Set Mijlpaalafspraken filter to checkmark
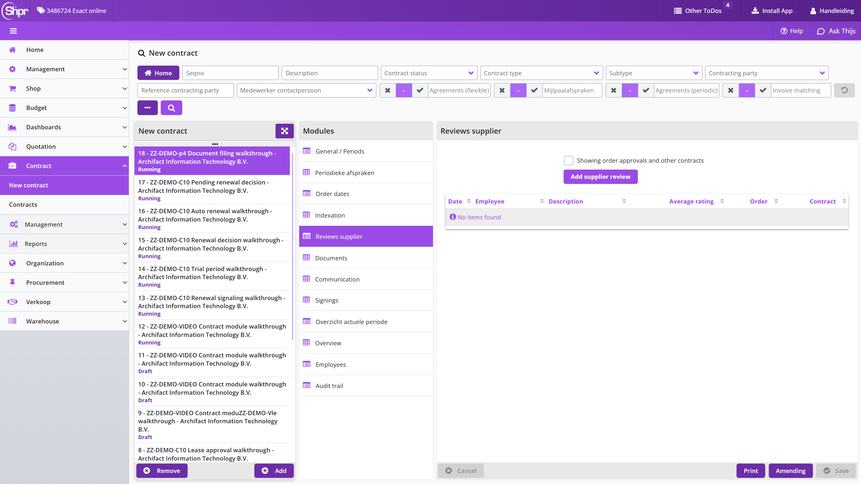The width and height of the screenshot is (861, 484). tap(534, 90)
